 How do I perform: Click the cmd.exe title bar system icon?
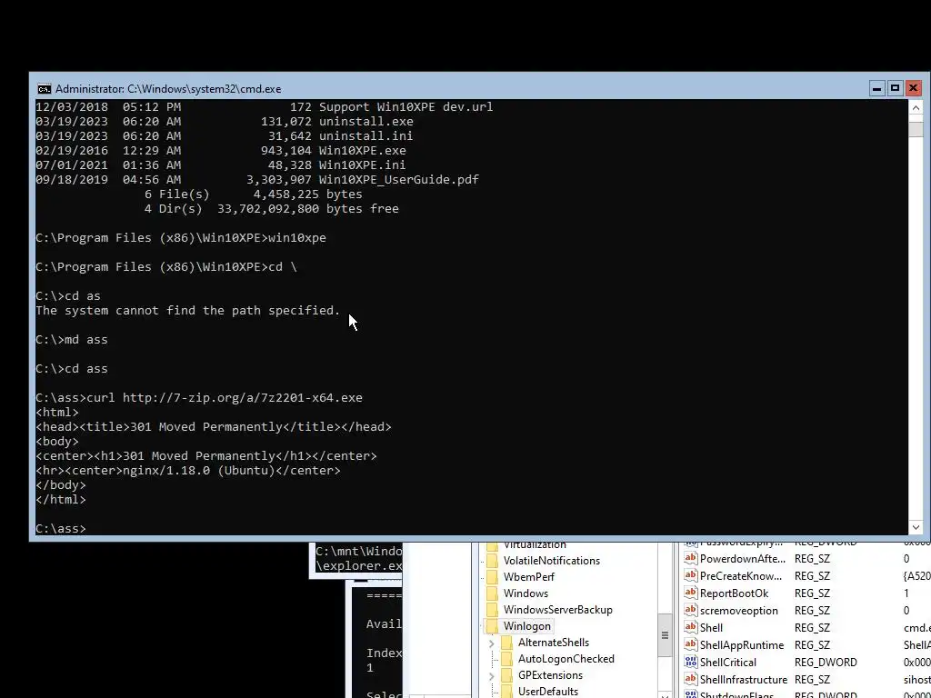[44, 89]
